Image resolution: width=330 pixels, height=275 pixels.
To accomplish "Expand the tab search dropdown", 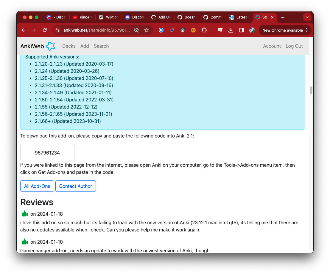I will click(307, 17).
